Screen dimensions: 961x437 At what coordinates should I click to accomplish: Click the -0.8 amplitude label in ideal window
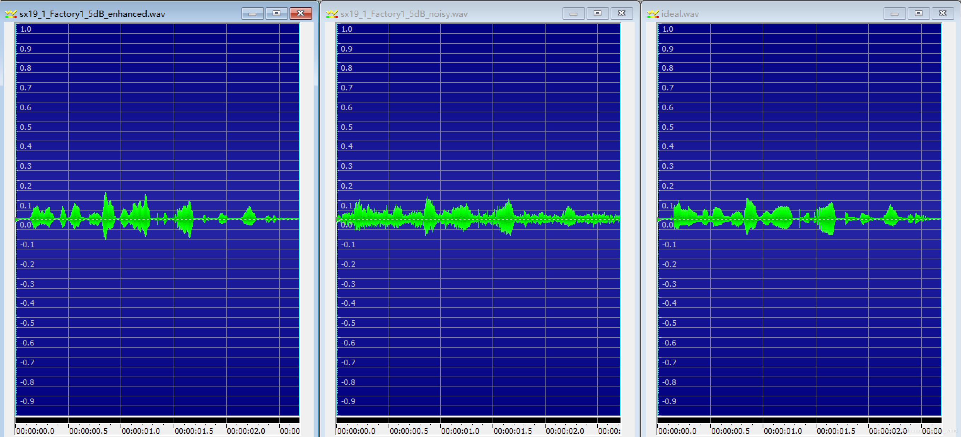click(x=669, y=382)
